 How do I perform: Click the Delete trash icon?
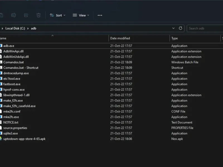(x=38, y=15)
